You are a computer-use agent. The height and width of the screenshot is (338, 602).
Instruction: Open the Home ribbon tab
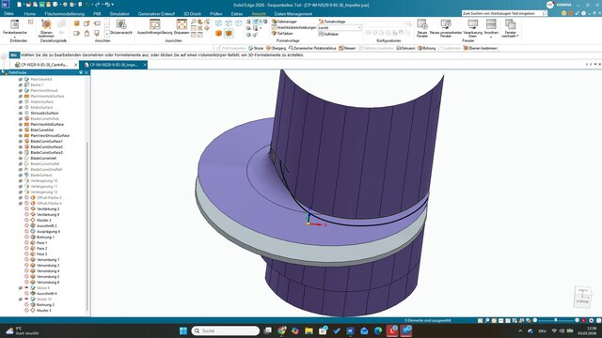coord(29,14)
